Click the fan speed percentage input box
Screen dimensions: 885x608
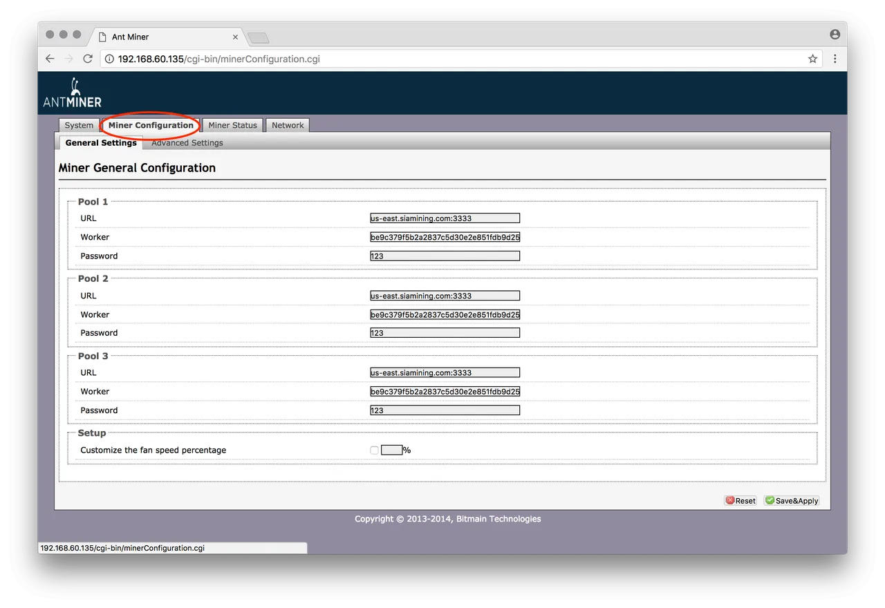(x=391, y=450)
